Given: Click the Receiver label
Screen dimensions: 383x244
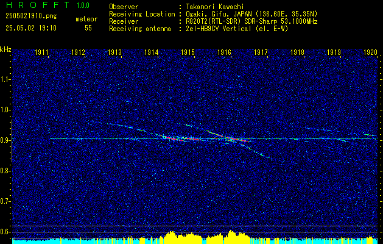Looking at the screenshot, I should (x=124, y=21).
